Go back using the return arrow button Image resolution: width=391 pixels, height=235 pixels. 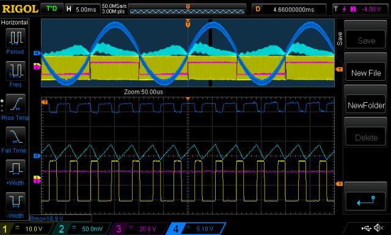[x=366, y=201]
